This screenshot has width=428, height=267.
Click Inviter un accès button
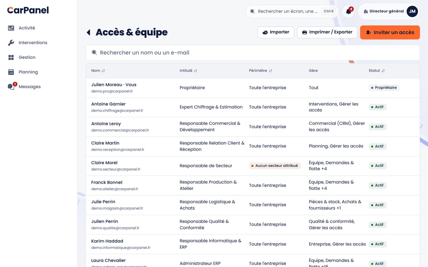point(390,33)
